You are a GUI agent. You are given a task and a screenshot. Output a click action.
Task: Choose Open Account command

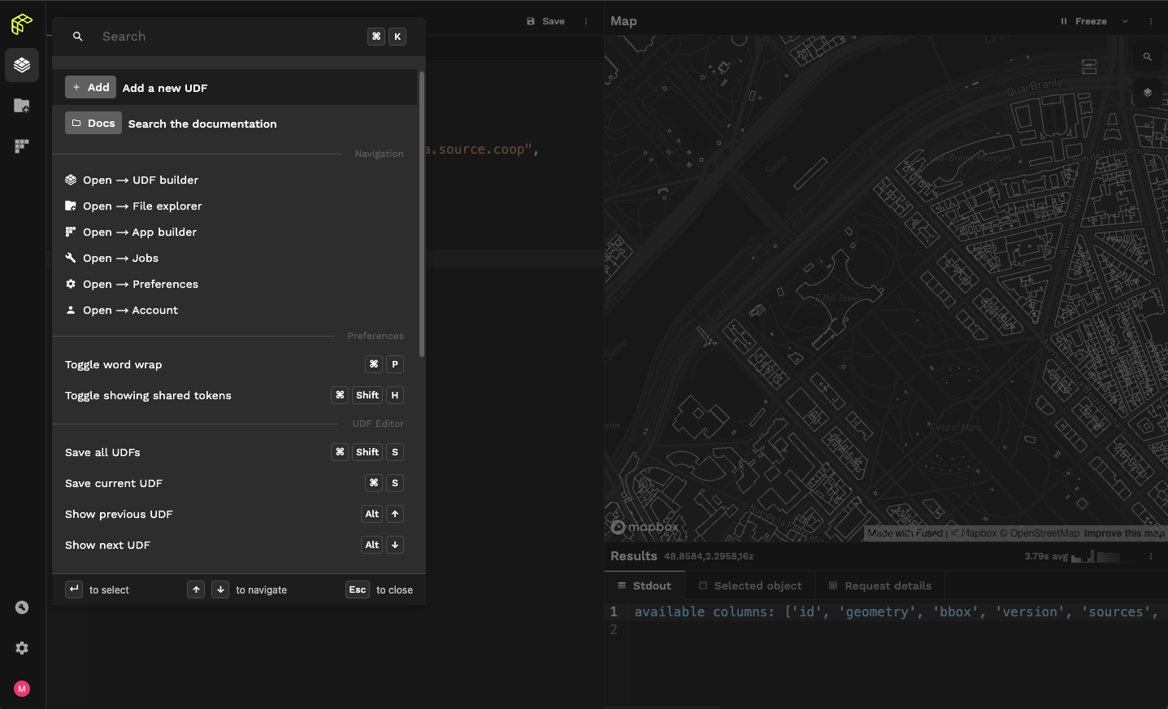point(234,310)
